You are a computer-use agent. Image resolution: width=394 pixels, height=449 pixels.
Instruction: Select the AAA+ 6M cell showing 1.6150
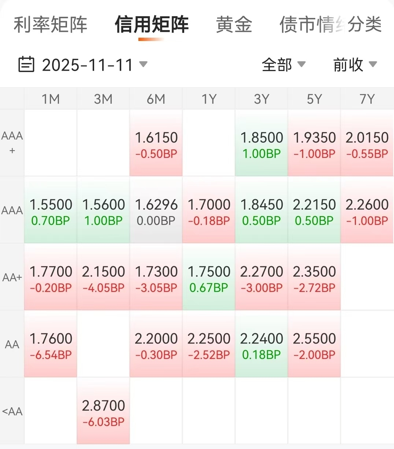pos(156,144)
